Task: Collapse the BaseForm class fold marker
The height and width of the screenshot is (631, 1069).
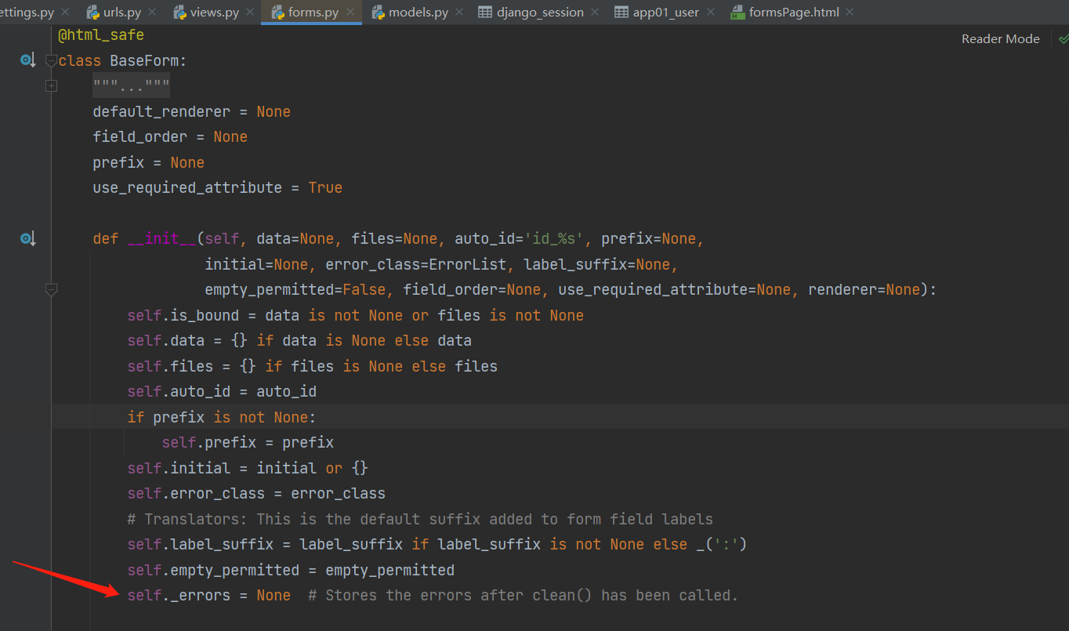Action: click(51, 60)
